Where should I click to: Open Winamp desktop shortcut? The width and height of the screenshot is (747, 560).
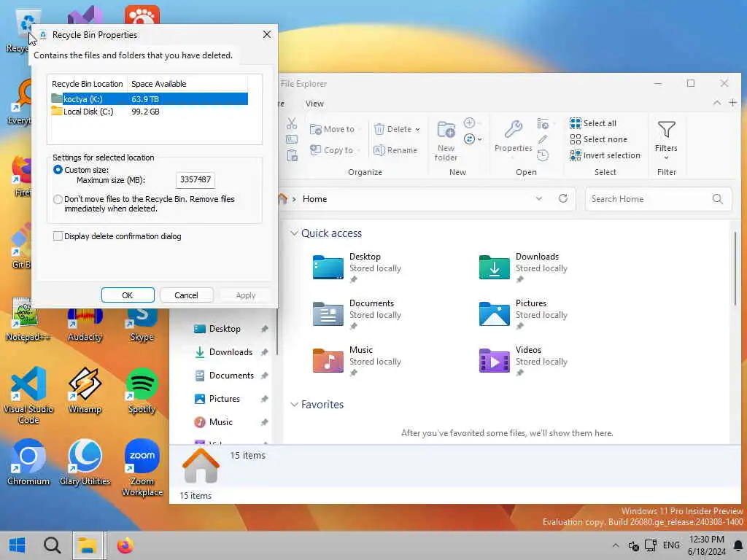(85, 391)
